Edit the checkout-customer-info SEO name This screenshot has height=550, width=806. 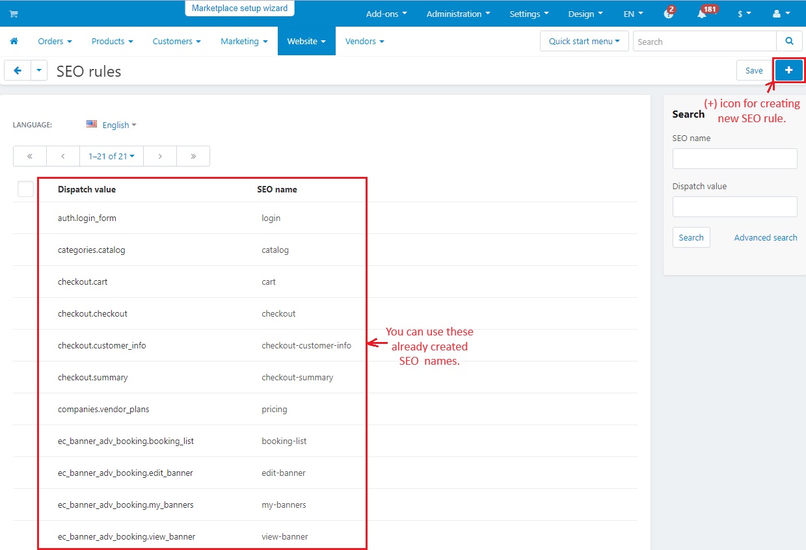coord(306,345)
